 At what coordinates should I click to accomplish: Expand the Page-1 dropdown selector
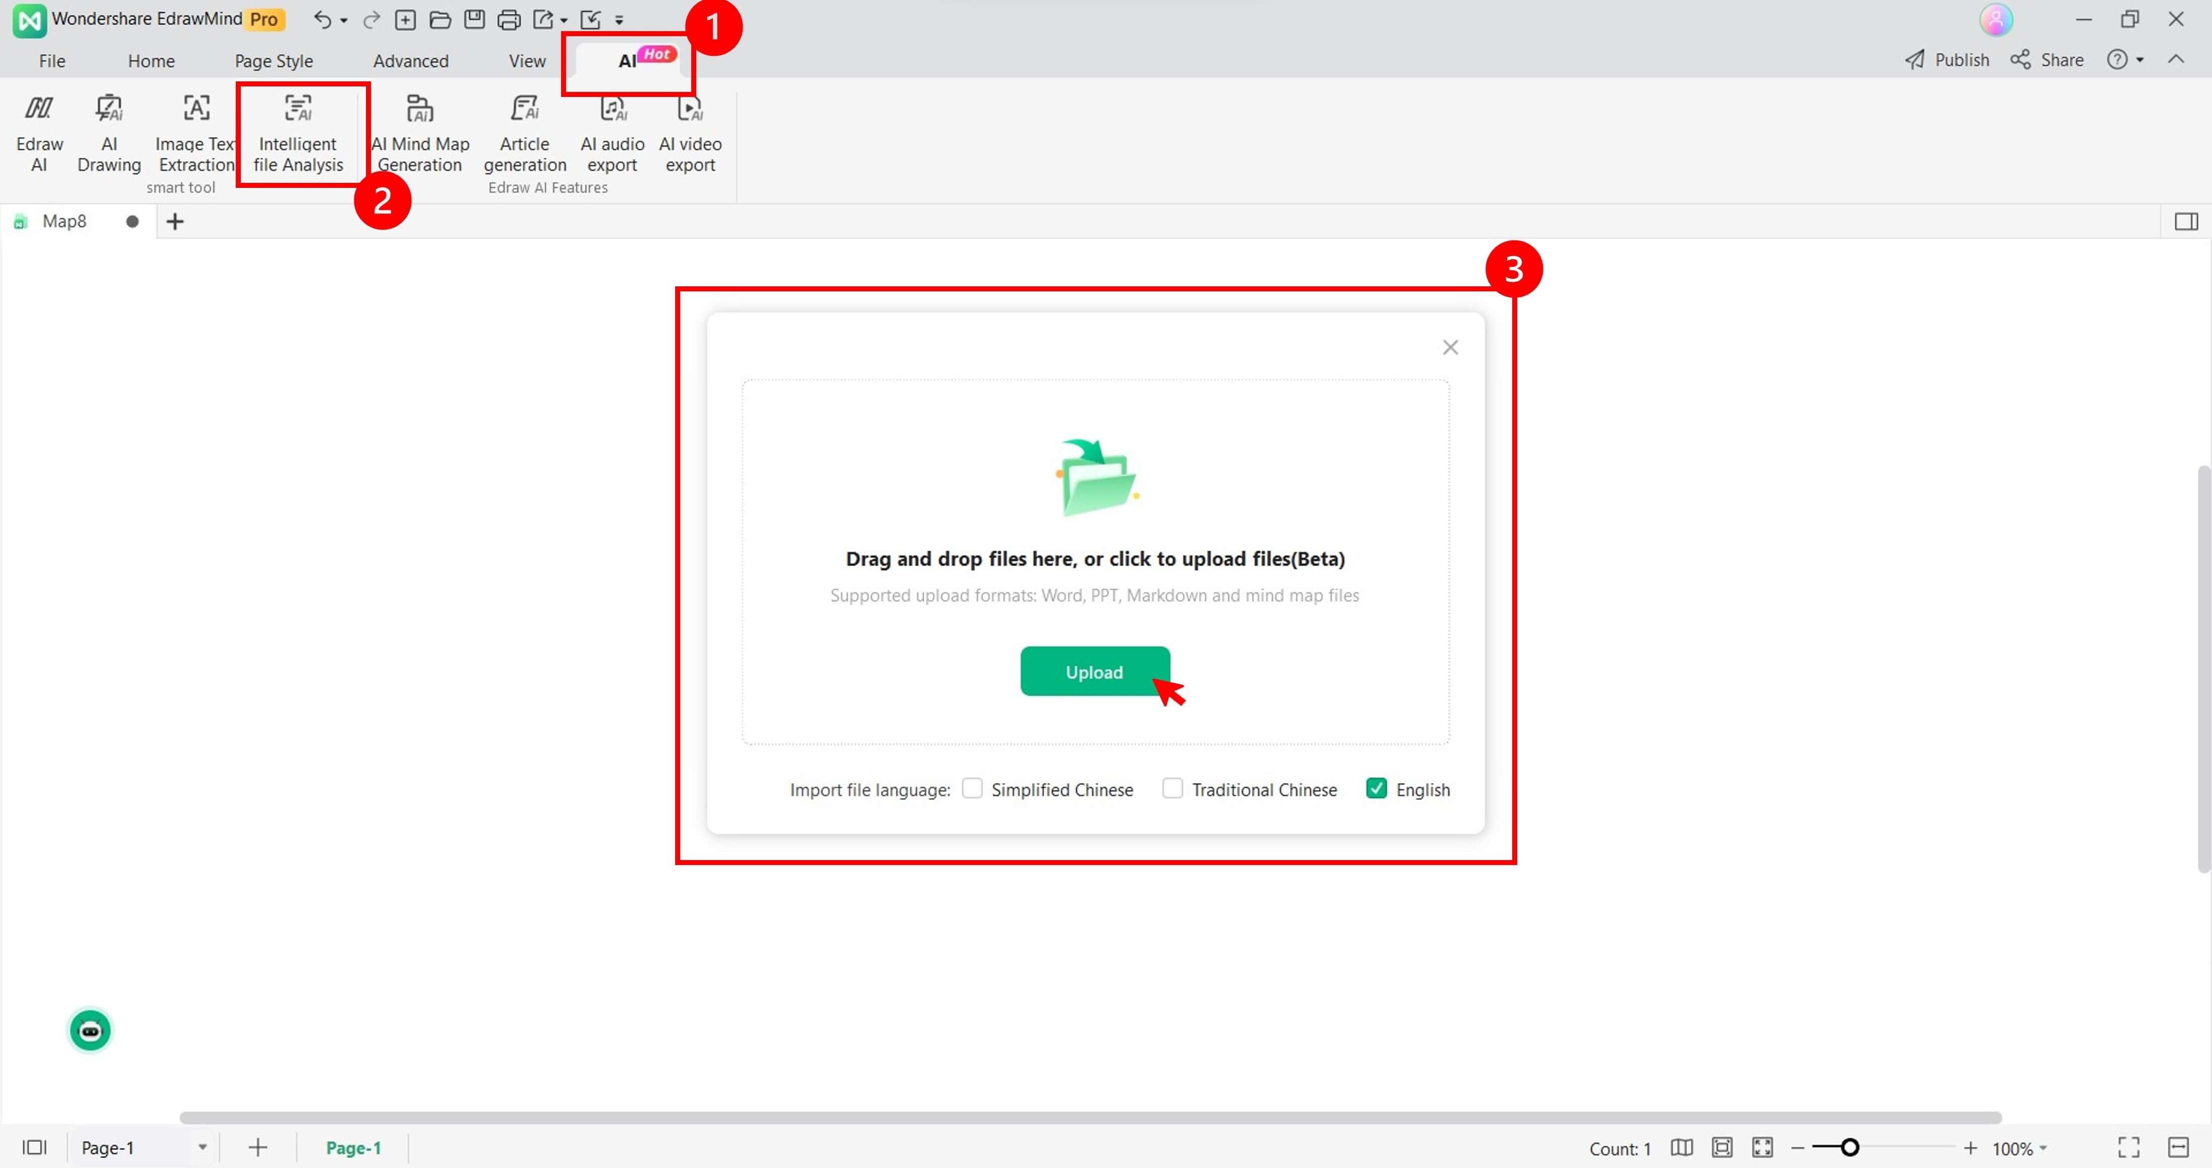pos(203,1147)
